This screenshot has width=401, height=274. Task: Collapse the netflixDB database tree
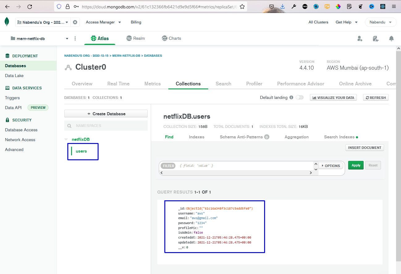[x=66, y=139]
